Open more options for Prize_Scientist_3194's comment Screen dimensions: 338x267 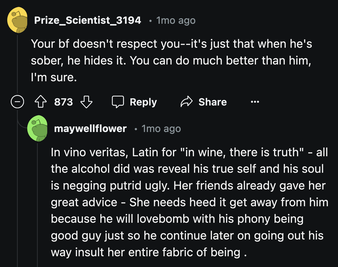[x=254, y=102]
